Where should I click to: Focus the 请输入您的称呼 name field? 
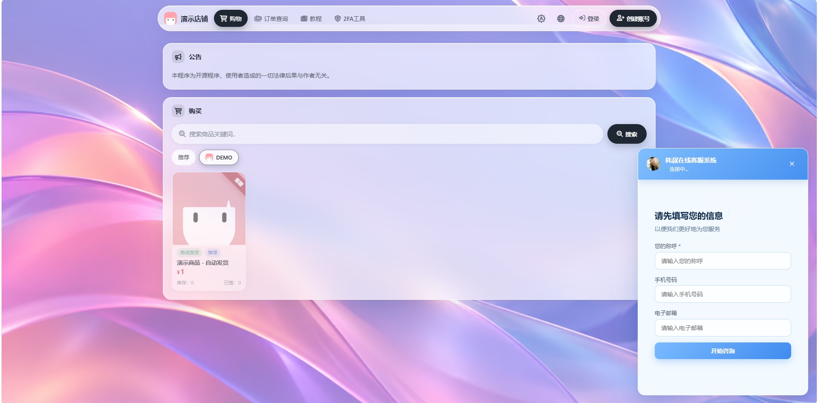click(x=723, y=261)
